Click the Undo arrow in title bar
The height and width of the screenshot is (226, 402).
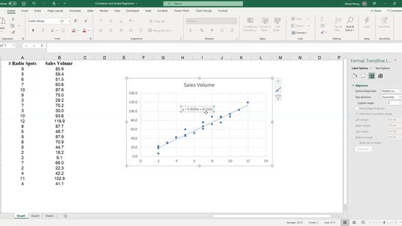click(34, 4)
